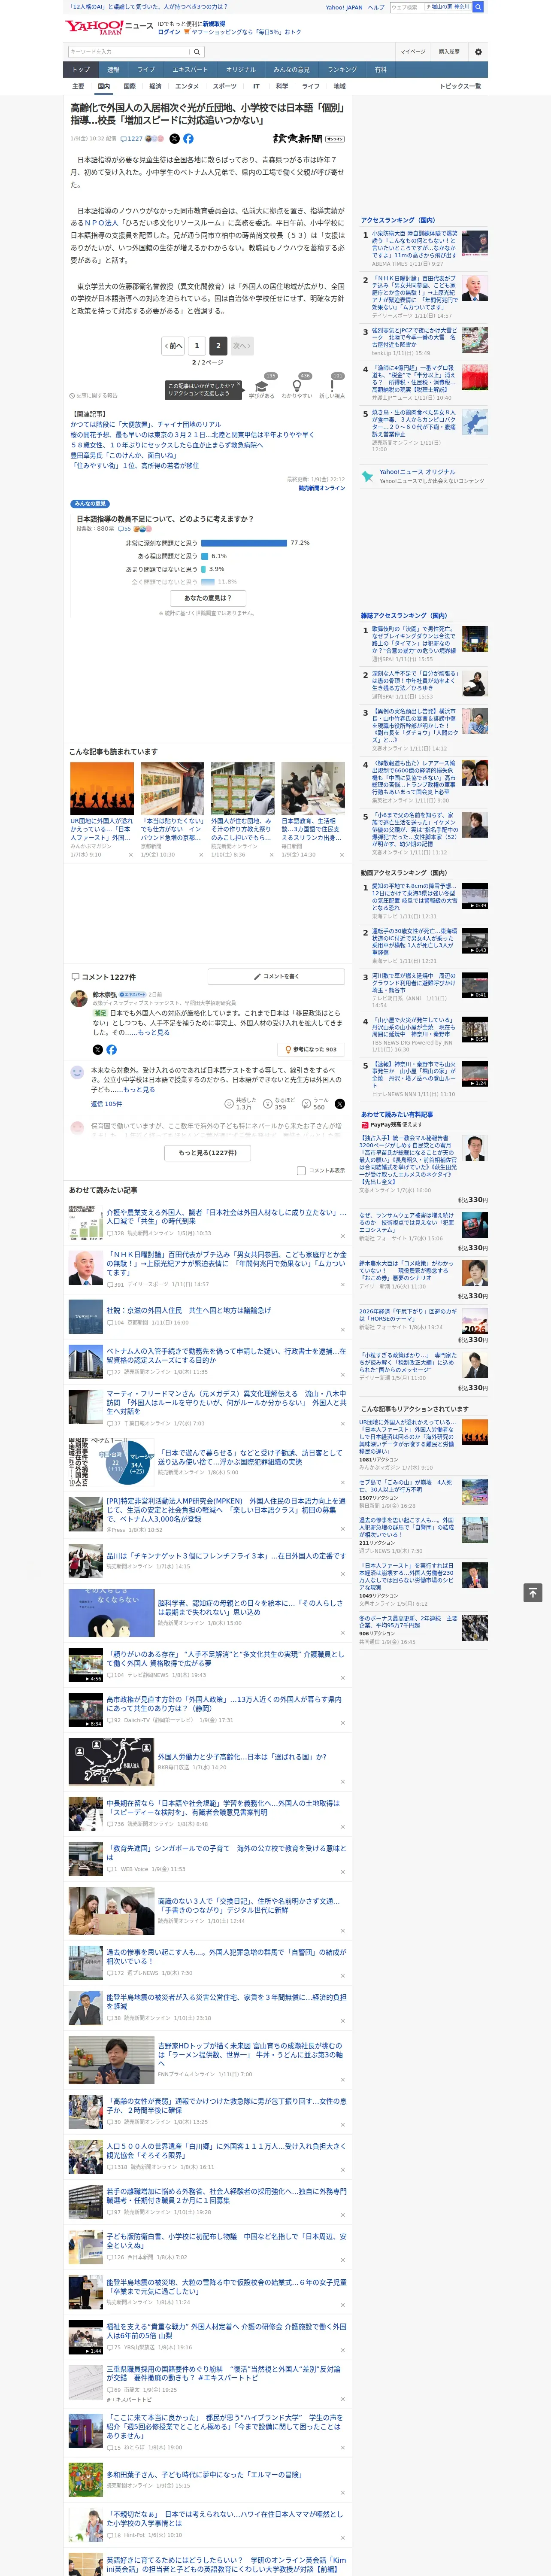551x2576 pixels.
Task: Share the article on Facebook from the headline
Action: [188, 139]
